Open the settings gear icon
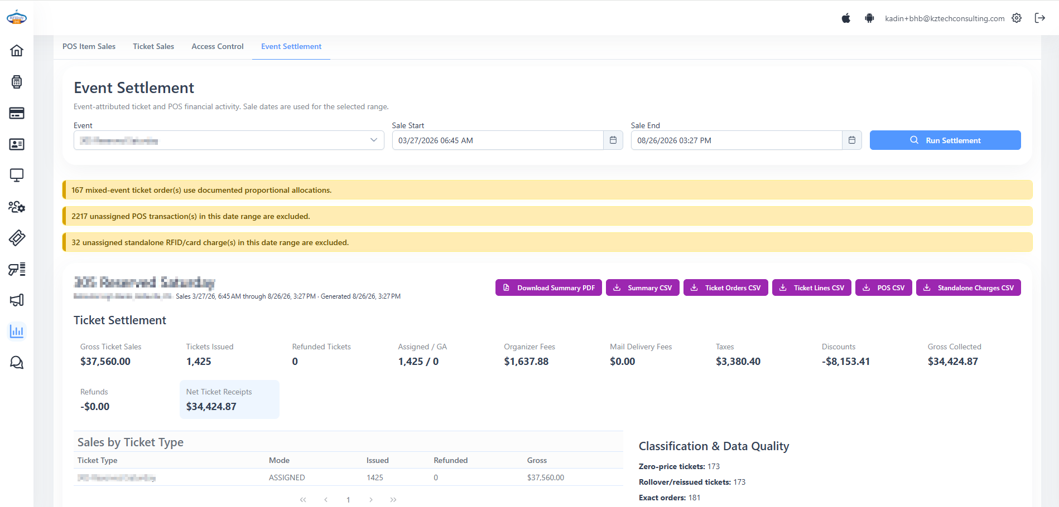Image resolution: width=1059 pixels, height=507 pixels. pos(1017,18)
